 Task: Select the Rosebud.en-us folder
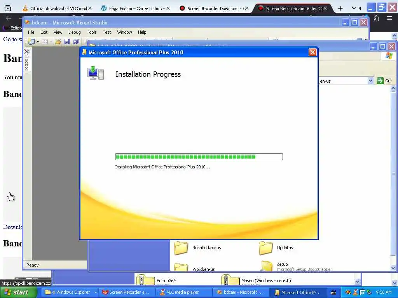[197, 248]
